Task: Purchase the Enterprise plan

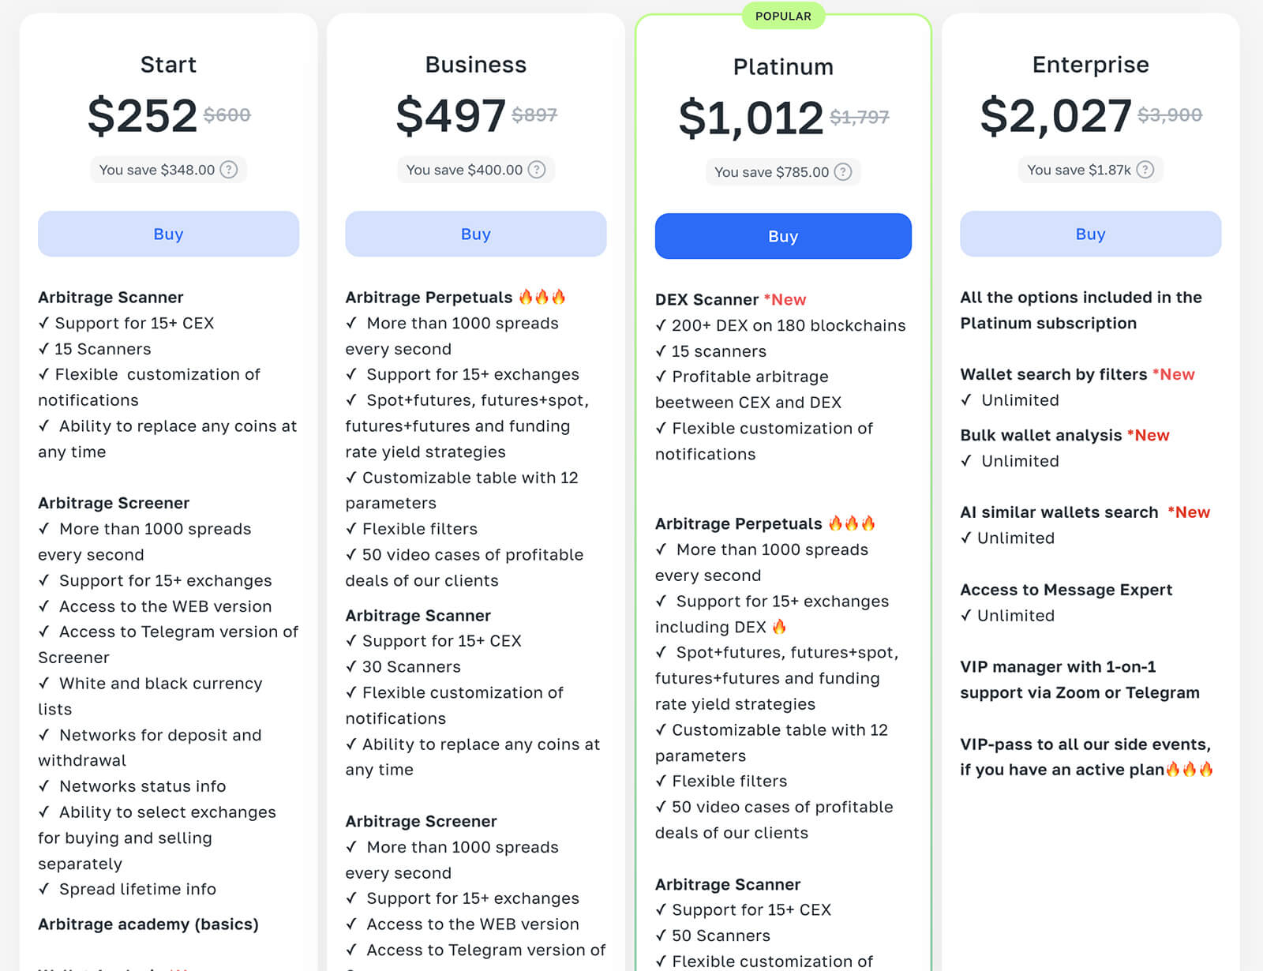Action: 1090,234
